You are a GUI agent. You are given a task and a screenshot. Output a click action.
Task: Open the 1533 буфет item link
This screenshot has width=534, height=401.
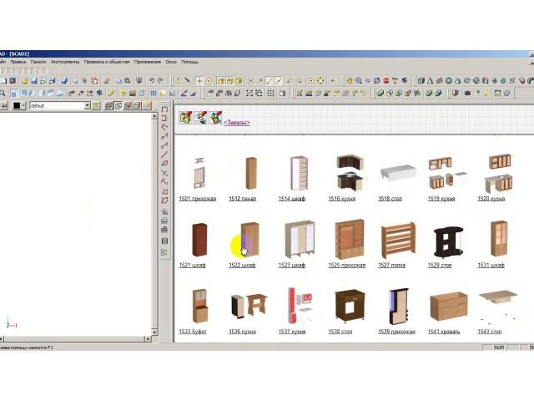(x=193, y=332)
